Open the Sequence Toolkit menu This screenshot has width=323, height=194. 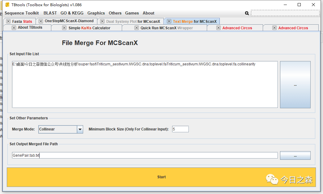[22, 13]
